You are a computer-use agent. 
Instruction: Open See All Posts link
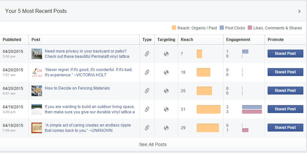(153, 144)
